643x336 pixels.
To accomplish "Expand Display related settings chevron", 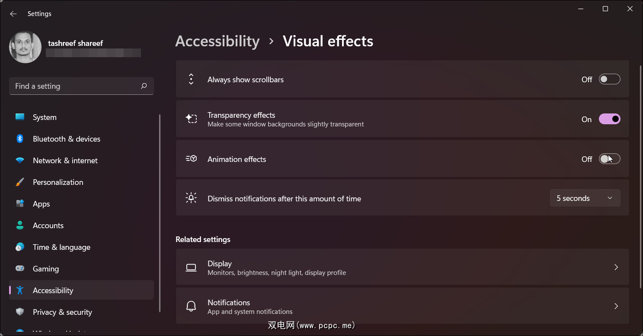I will [616, 267].
